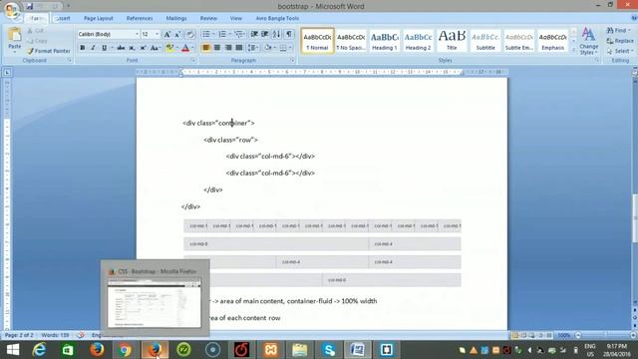Click the Clear Formatting icon
The width and height of the screenshot is (638, 359).
point(190,35)
